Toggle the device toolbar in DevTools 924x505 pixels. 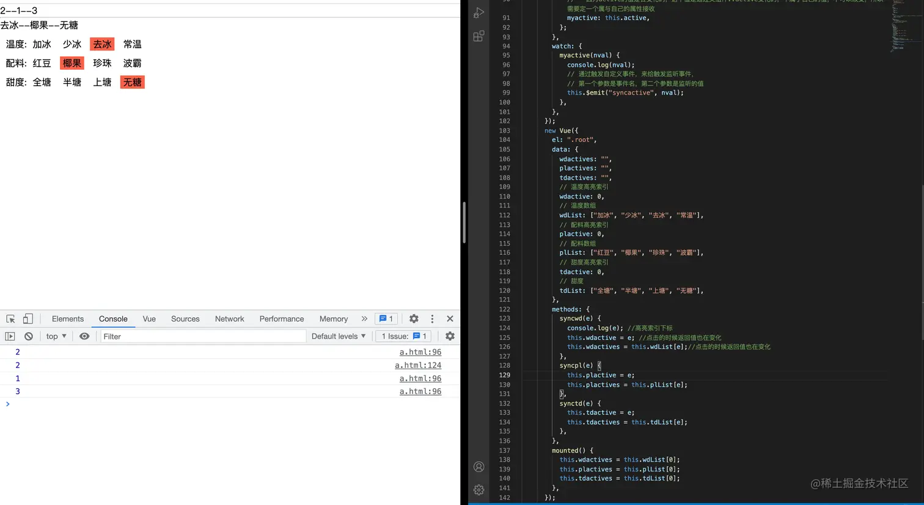click(28, 319)
